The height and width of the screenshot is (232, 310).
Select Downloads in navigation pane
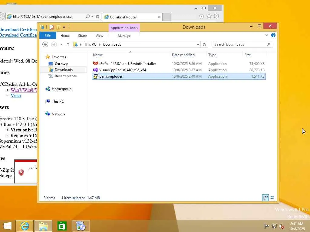click(64, 70)
